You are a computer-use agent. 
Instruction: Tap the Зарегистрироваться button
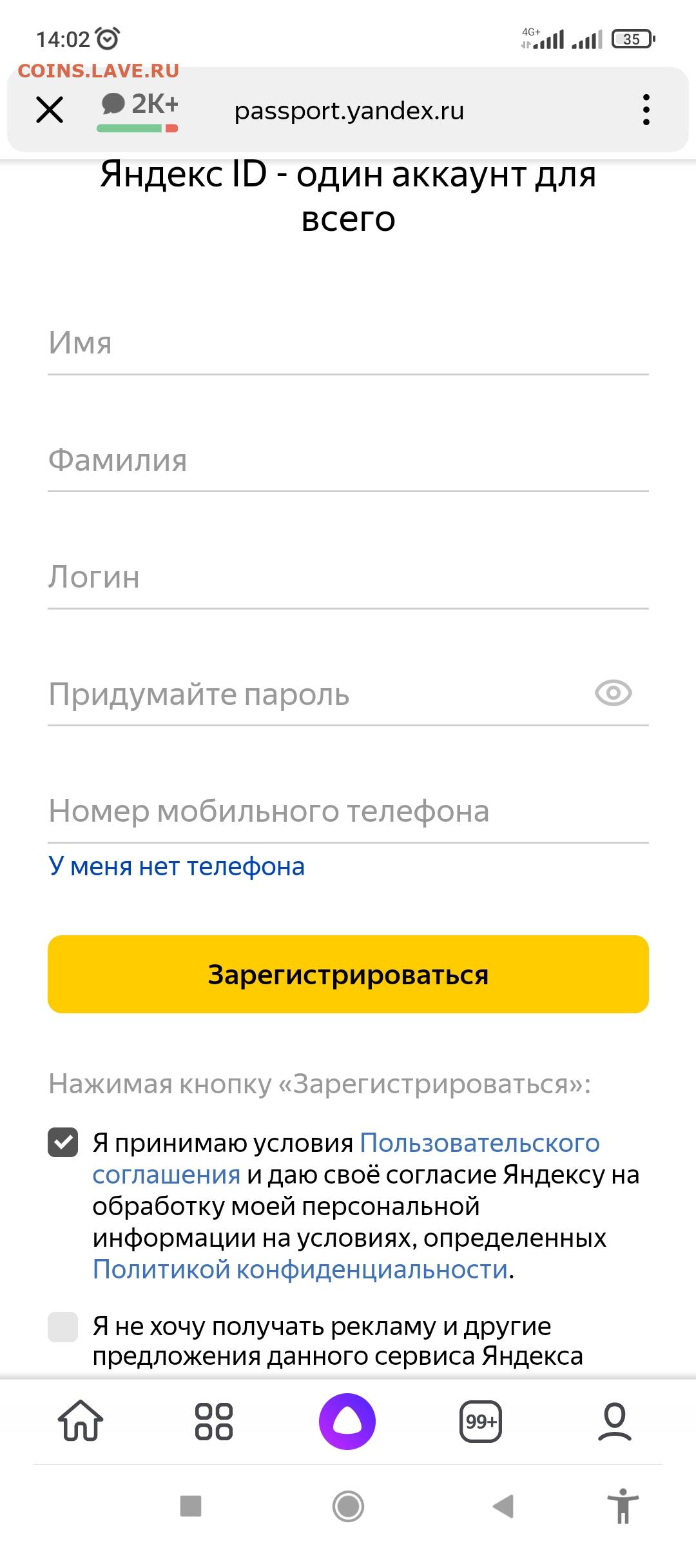click(x=348, y=974)
